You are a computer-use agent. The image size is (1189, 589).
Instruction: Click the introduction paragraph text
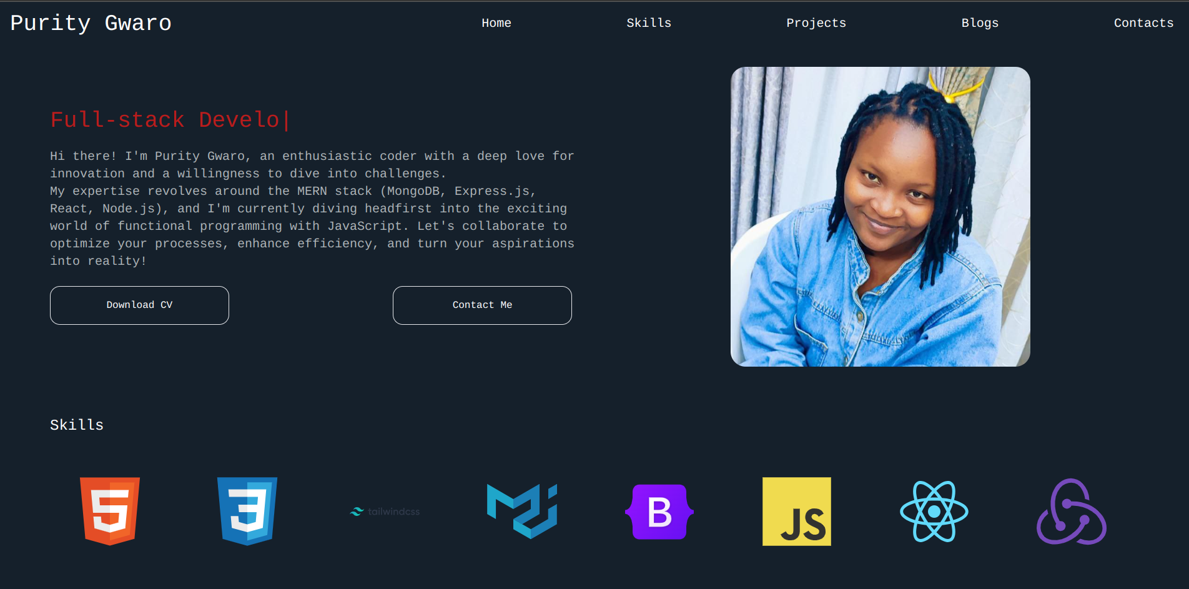click(x=312, y=208)
